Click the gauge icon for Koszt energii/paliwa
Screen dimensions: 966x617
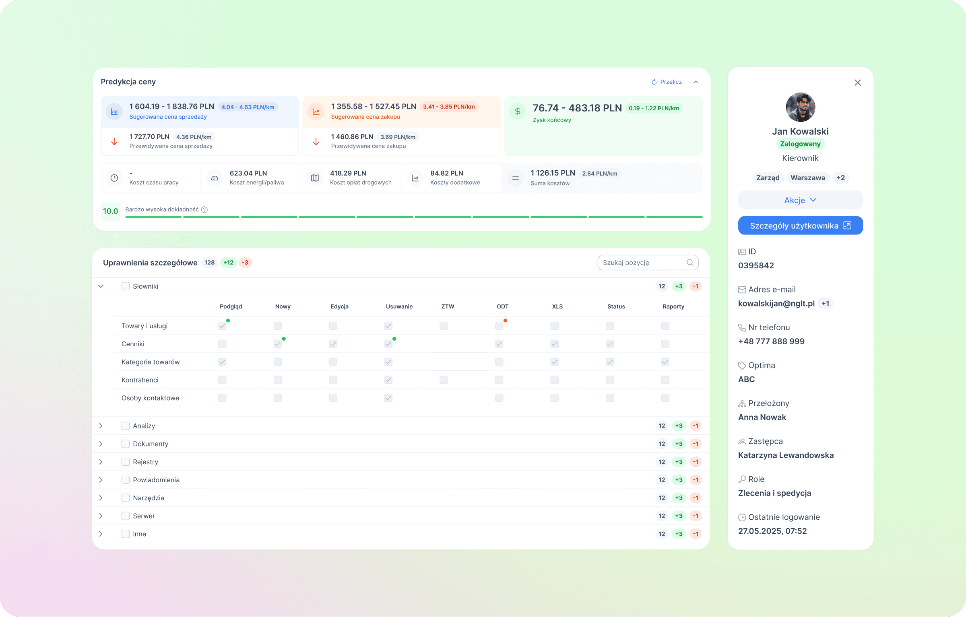click(x=215, y=178)
